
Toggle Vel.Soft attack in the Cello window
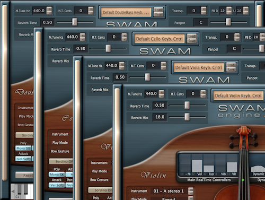coord(57,185)
